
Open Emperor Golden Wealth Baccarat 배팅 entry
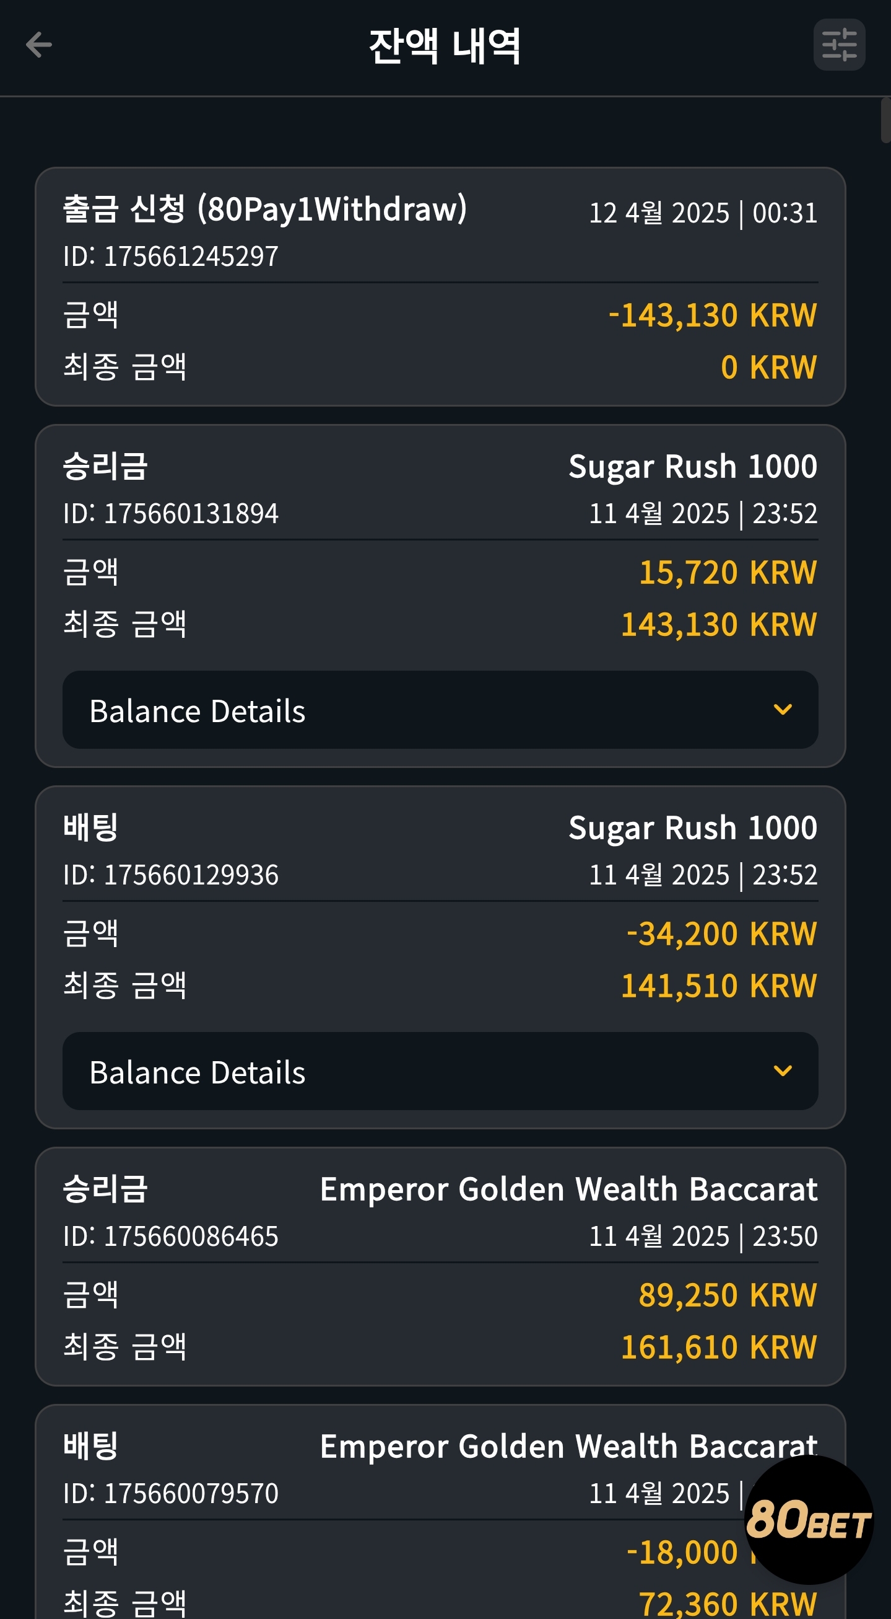point(568,1447)
